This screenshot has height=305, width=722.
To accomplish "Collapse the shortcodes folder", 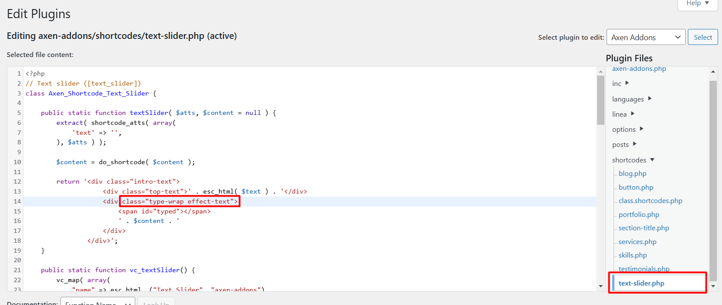I will 633,160.
